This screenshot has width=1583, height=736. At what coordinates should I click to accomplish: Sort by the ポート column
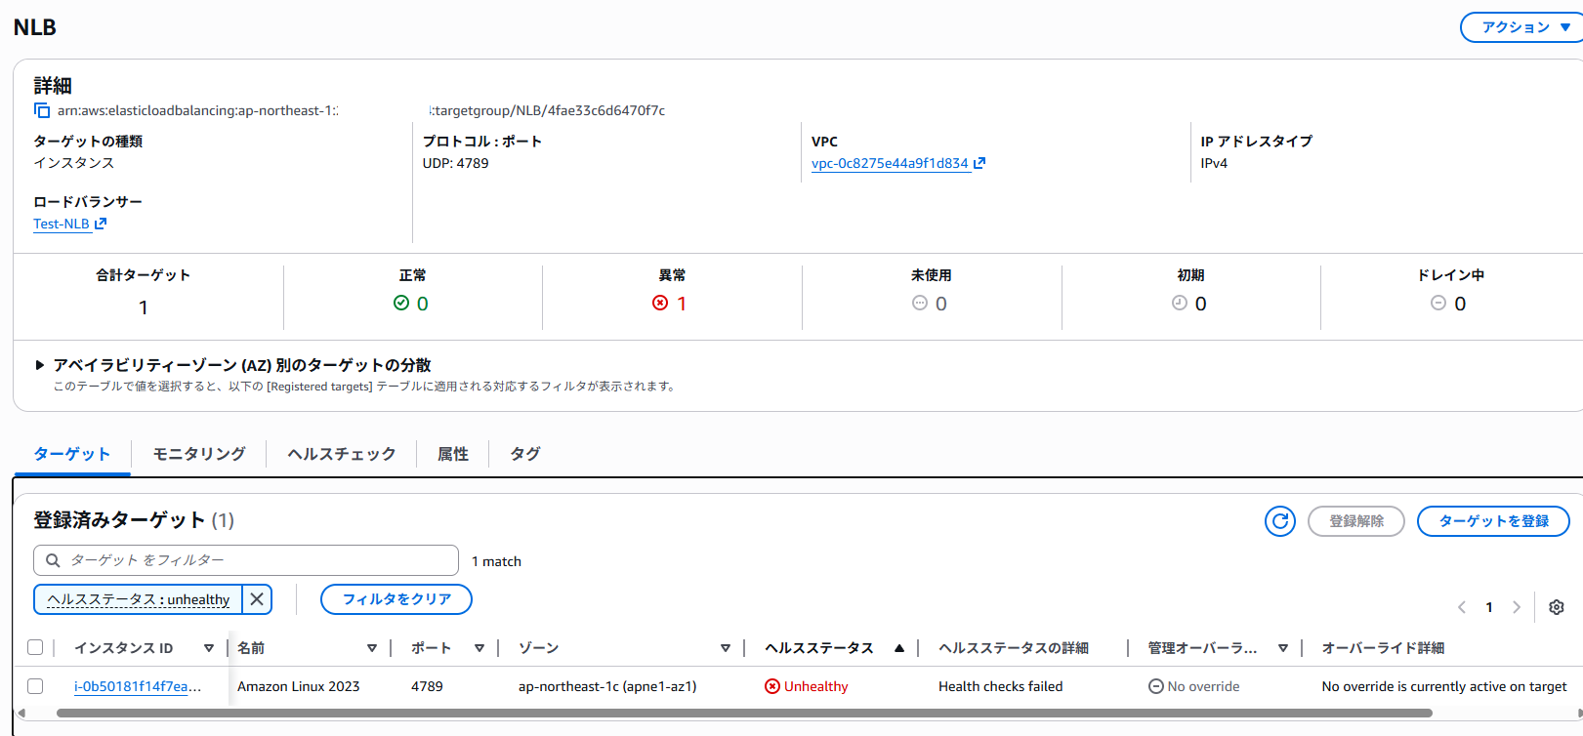pyautogui.click(x=479, y=648)
